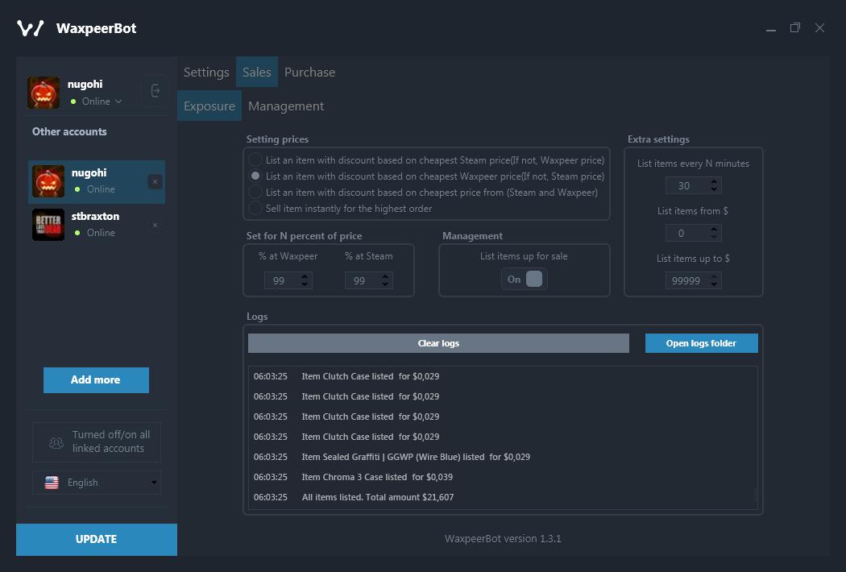Expand the Online status chevron
Image resolution: width=846 pixels, height=572 pixels.
click(118, 102)
